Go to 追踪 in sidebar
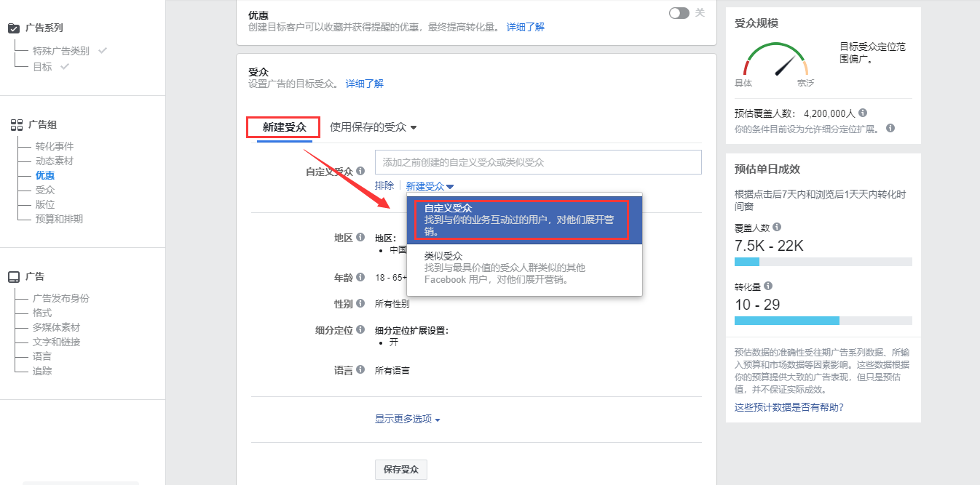 tap(42, 371)
